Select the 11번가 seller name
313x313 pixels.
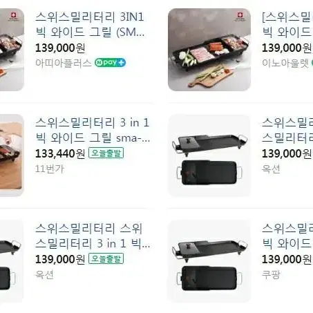[50, 169]
